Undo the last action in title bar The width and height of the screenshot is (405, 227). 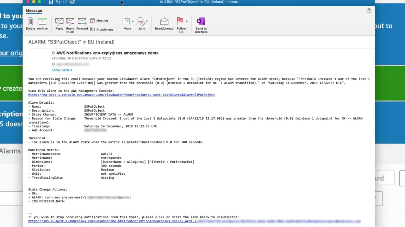pyautogui.click(x=58, y=2)
